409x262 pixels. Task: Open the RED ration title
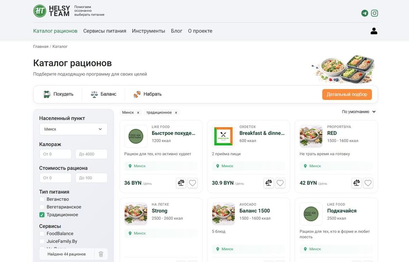tap(332, 133)
